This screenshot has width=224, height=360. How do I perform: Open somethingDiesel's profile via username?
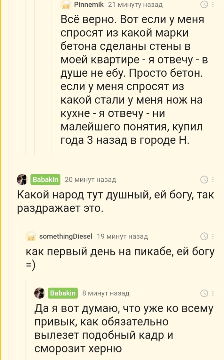pyautogui.click(x=66, y=236)
